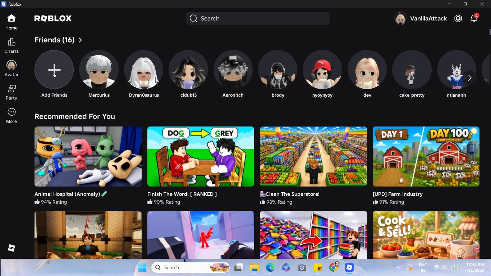Open Finish The Word! [ RANKED ] thumbnail
The image size is (491, 276).
(x=201, y=156)
